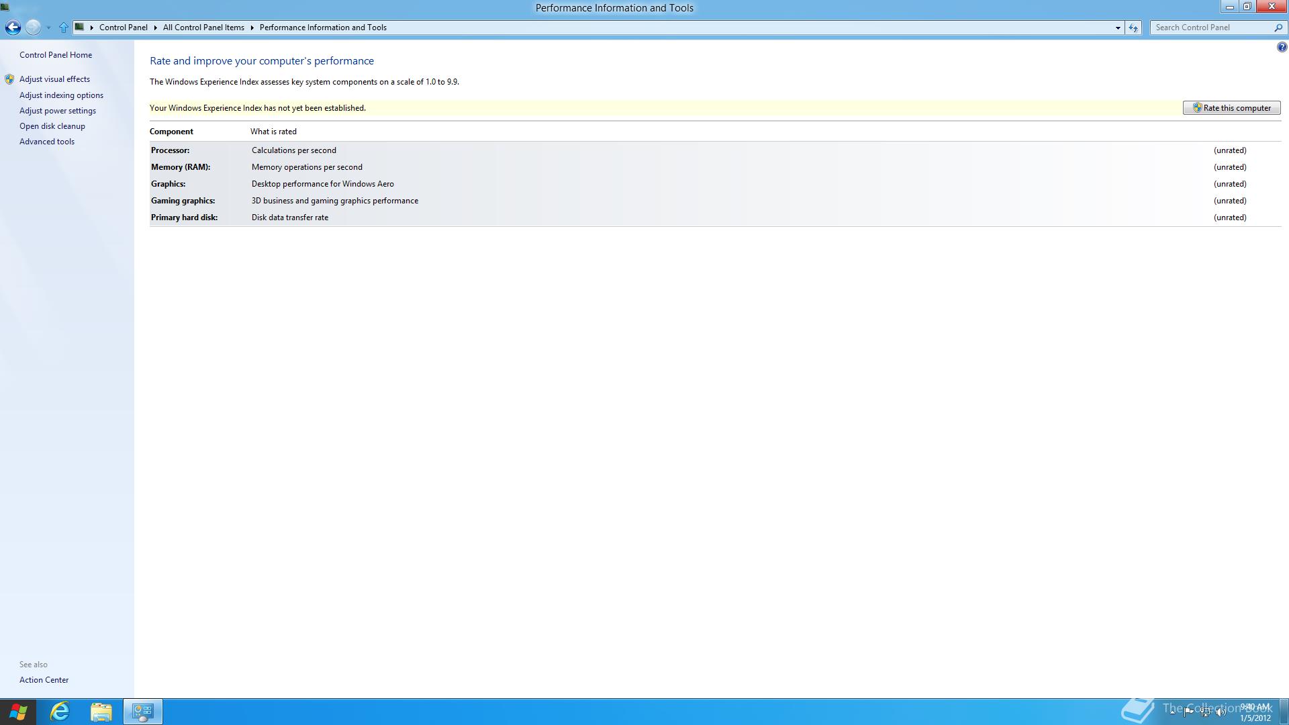This screenshot has height=725, width=1289.
Task: Open the recent pages dropdown arrow
Action: (x=48, y=28)
